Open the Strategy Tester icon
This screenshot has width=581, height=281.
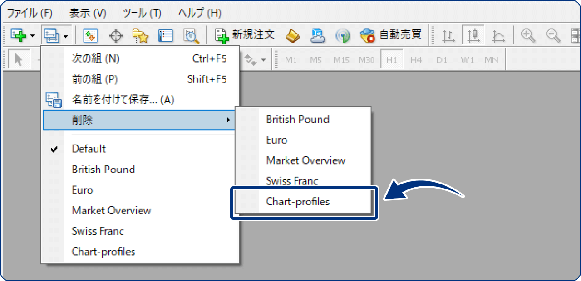(192, 35)
